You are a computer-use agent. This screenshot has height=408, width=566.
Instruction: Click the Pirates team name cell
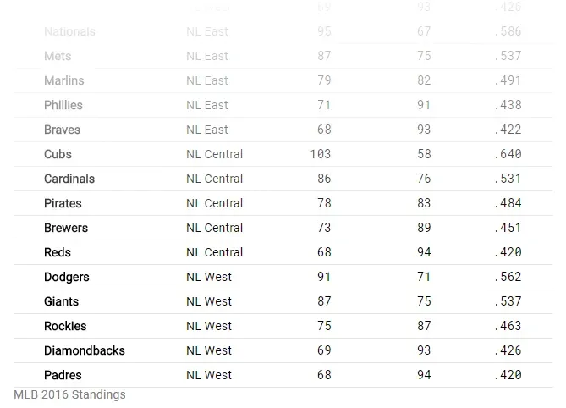(63, 203)
